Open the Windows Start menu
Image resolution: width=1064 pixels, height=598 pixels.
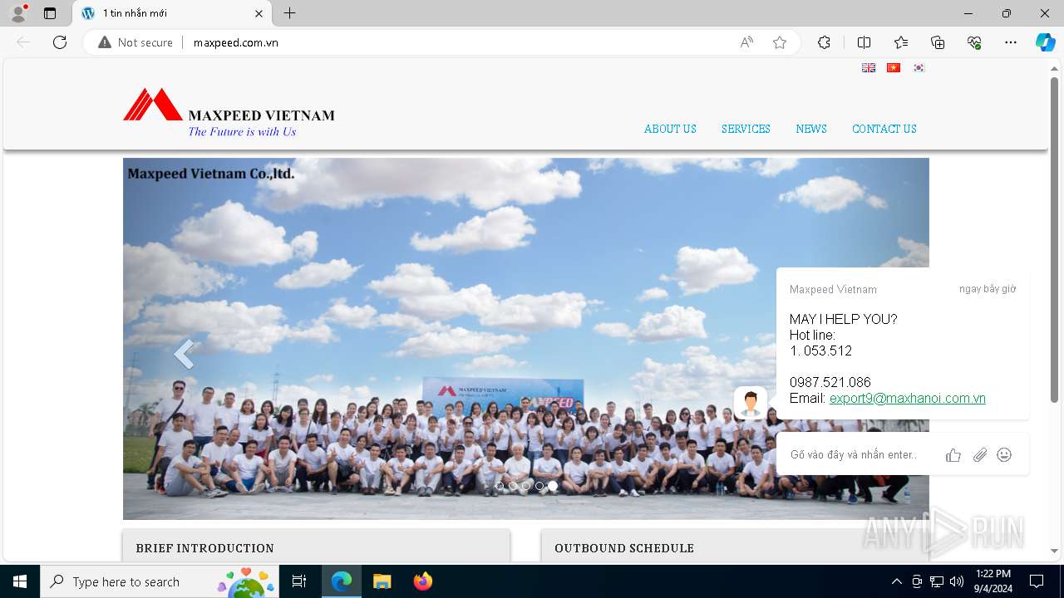(x=20, y=581)
